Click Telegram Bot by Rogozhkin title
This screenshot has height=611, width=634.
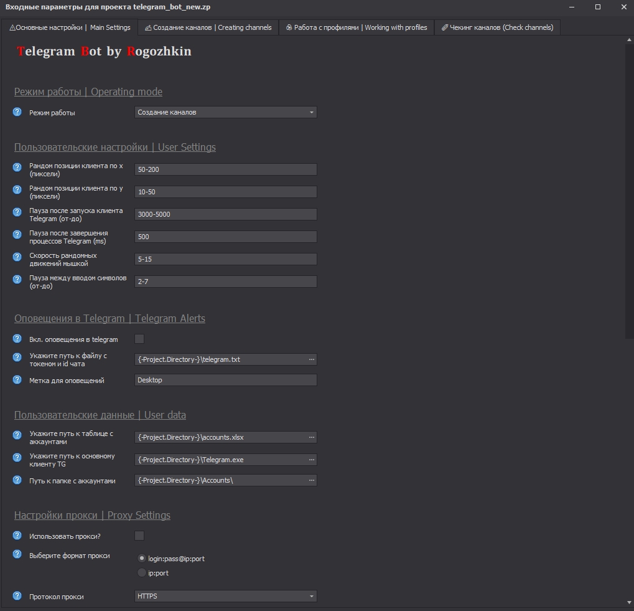coord(104,52)
